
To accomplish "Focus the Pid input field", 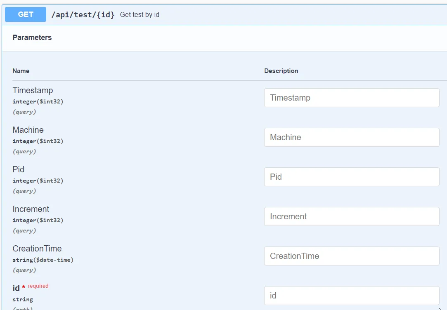I will [352, 177].
